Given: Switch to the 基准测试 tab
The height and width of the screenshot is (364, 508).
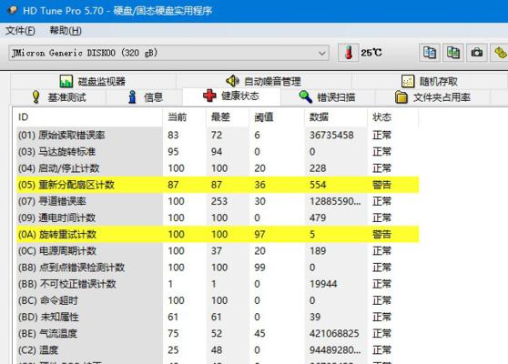Looking at the screenshot, I should point(59,96).
